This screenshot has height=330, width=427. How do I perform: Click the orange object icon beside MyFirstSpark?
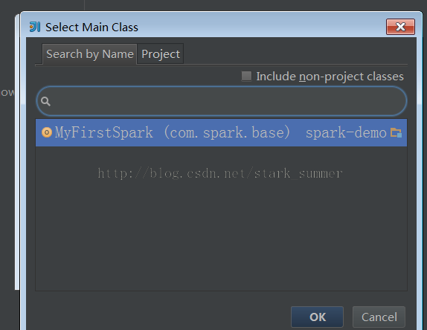pyautogui.click(x=47, y=132)
